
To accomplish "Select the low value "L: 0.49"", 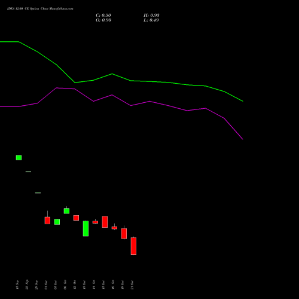I will tap(151, 20).
